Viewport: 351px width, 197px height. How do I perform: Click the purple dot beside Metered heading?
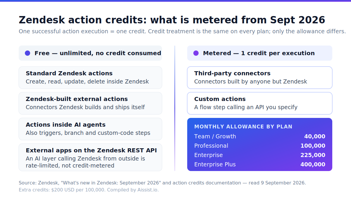point(196,53)
